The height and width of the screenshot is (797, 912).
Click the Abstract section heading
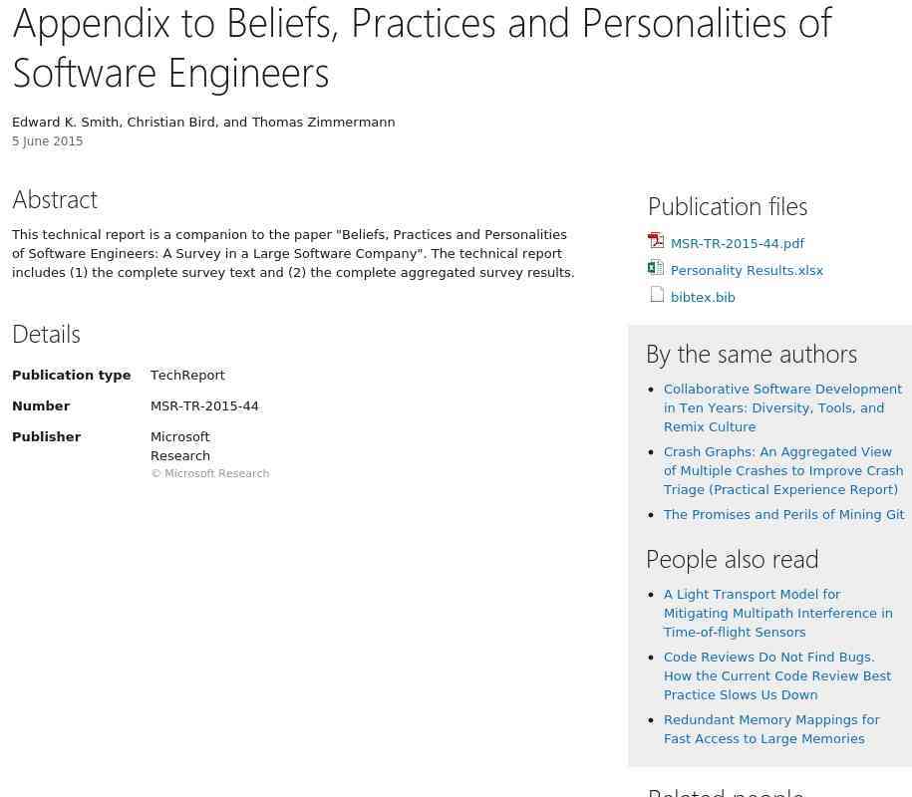pyautogui.click(x=55, y=199)
